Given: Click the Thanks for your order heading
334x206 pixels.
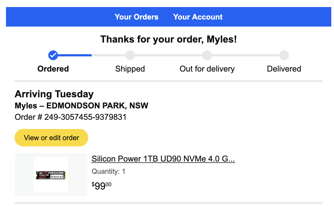Looking at the screenshot, I should click(168, 40).
